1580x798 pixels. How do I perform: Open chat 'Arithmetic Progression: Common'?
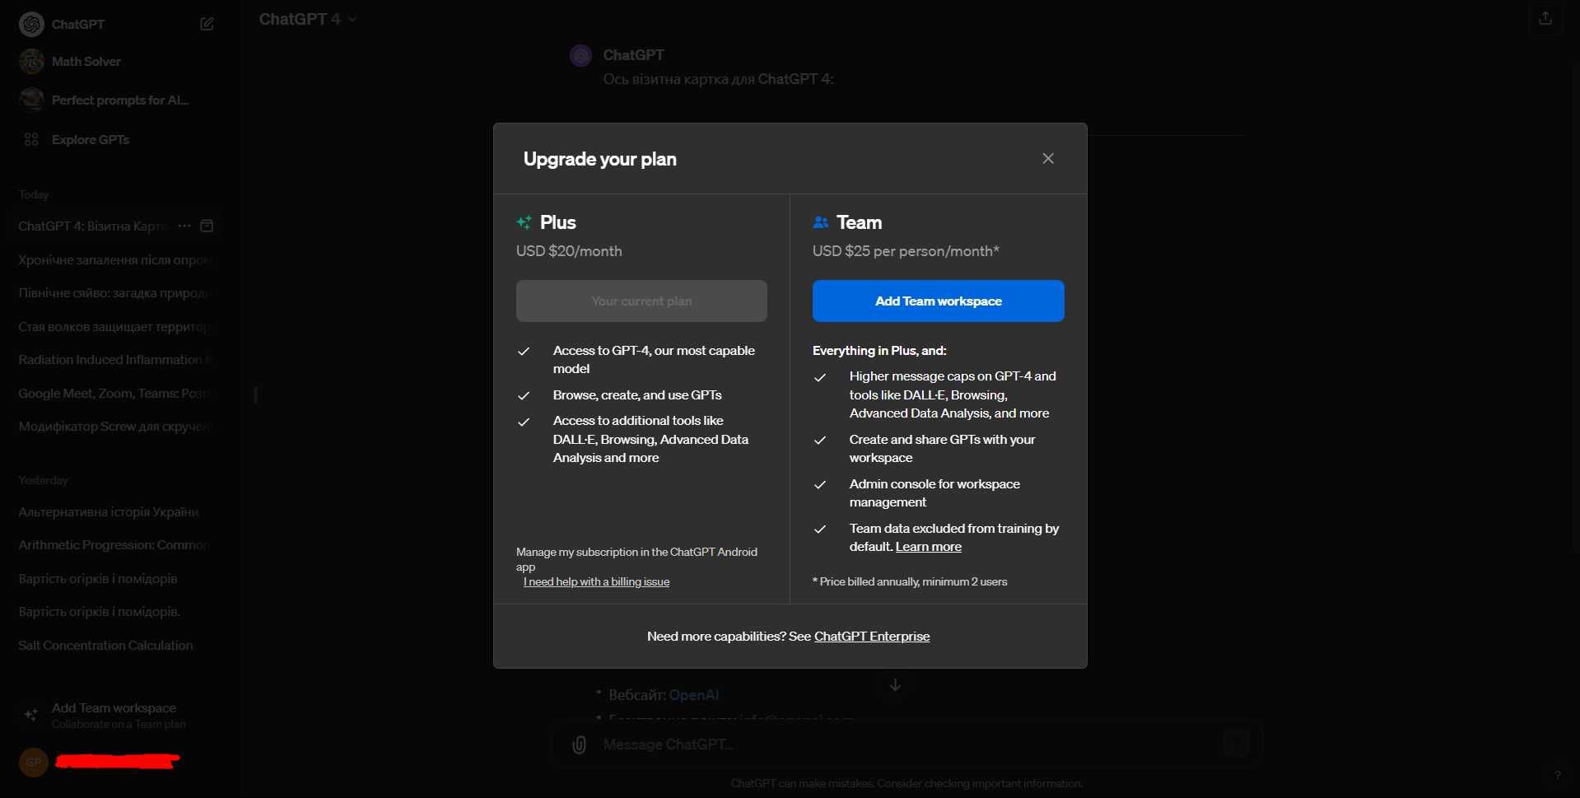coord(115,544)
